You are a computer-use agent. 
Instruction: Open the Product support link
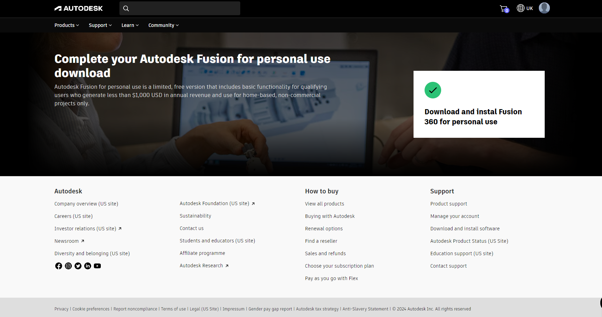[449, 204]
